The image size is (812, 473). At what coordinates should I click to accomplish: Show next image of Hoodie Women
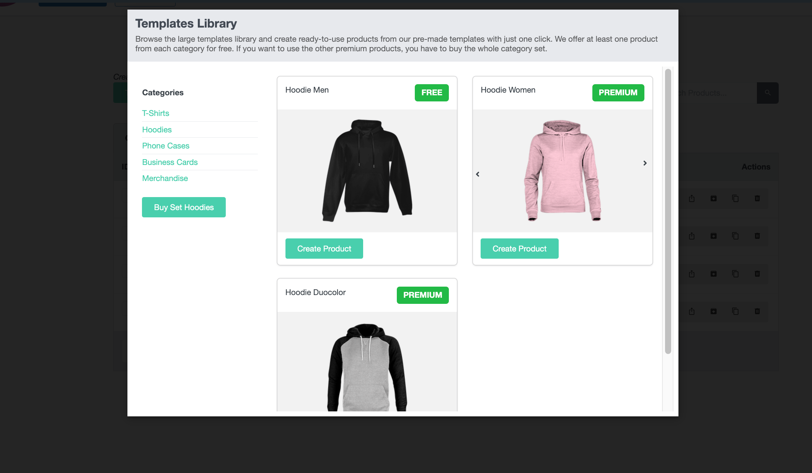click(x=645, y=163)
